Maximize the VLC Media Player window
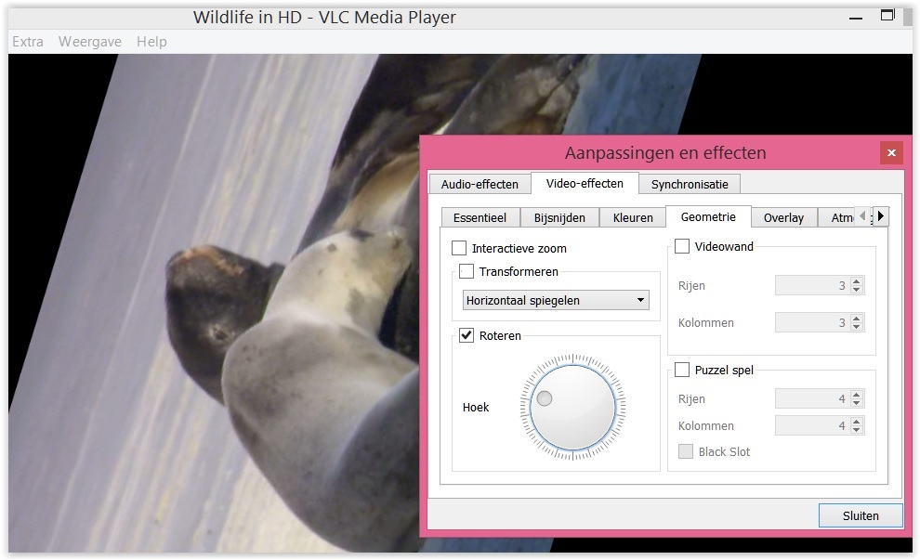Image resolution: width=920 pixels, height=560 pixels. (887, 16)
